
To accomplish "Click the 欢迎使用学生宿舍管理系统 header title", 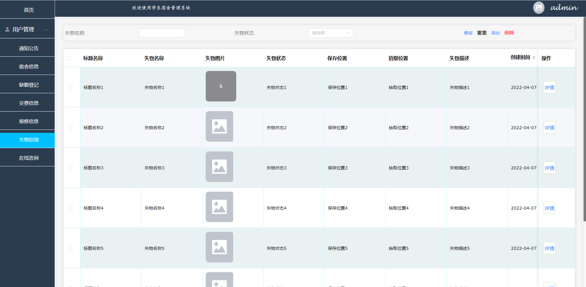I will 161,8.
